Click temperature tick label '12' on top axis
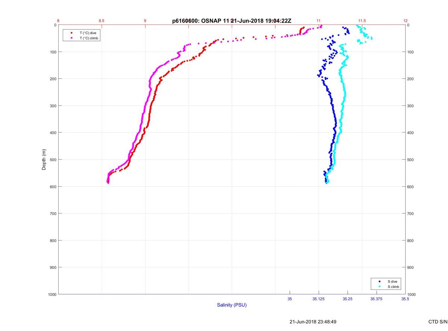Screen dimensions: 448x331 coord(405,21)
